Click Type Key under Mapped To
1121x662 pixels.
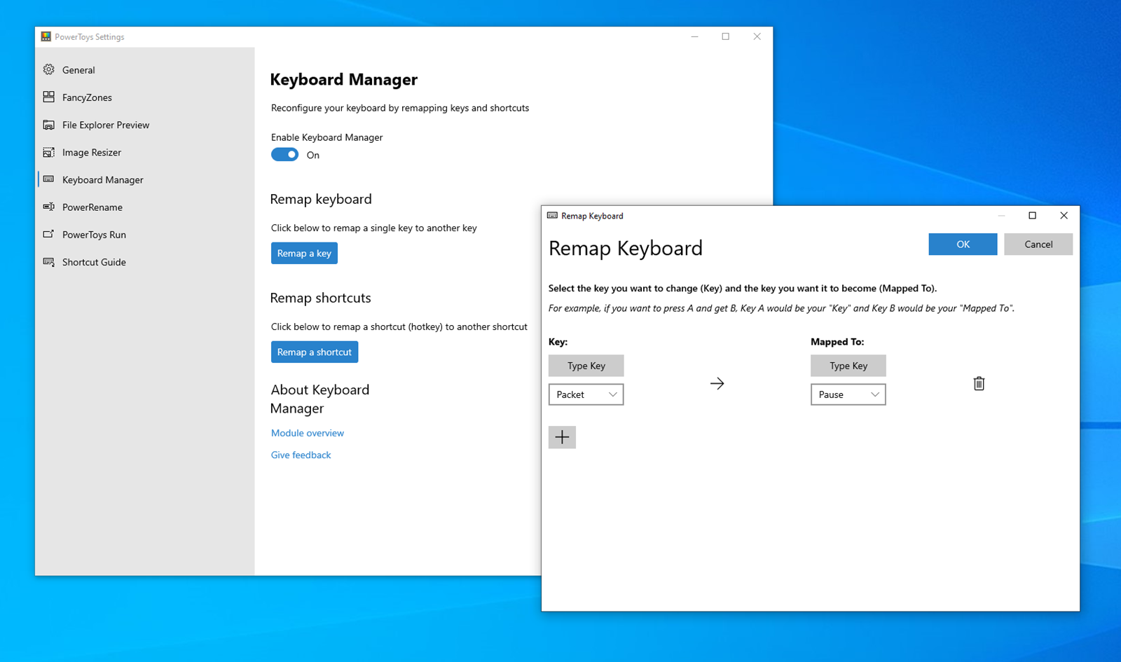848,366
